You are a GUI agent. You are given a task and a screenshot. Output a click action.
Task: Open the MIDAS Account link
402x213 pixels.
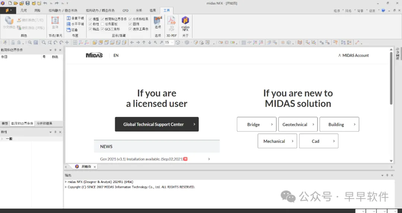pos(354,56)
